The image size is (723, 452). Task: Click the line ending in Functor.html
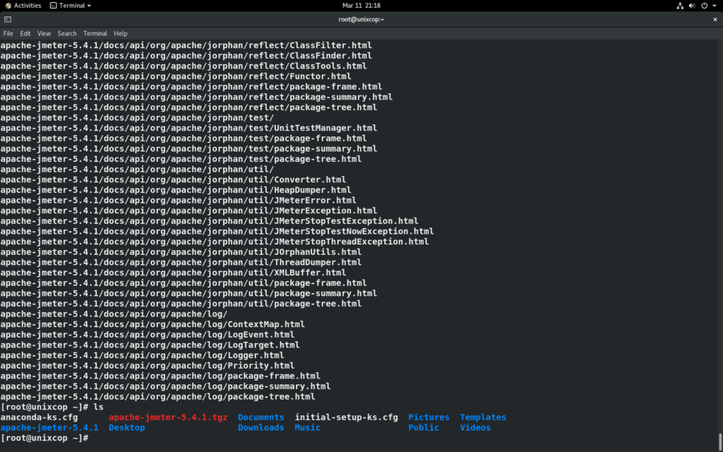coord(176,76)
